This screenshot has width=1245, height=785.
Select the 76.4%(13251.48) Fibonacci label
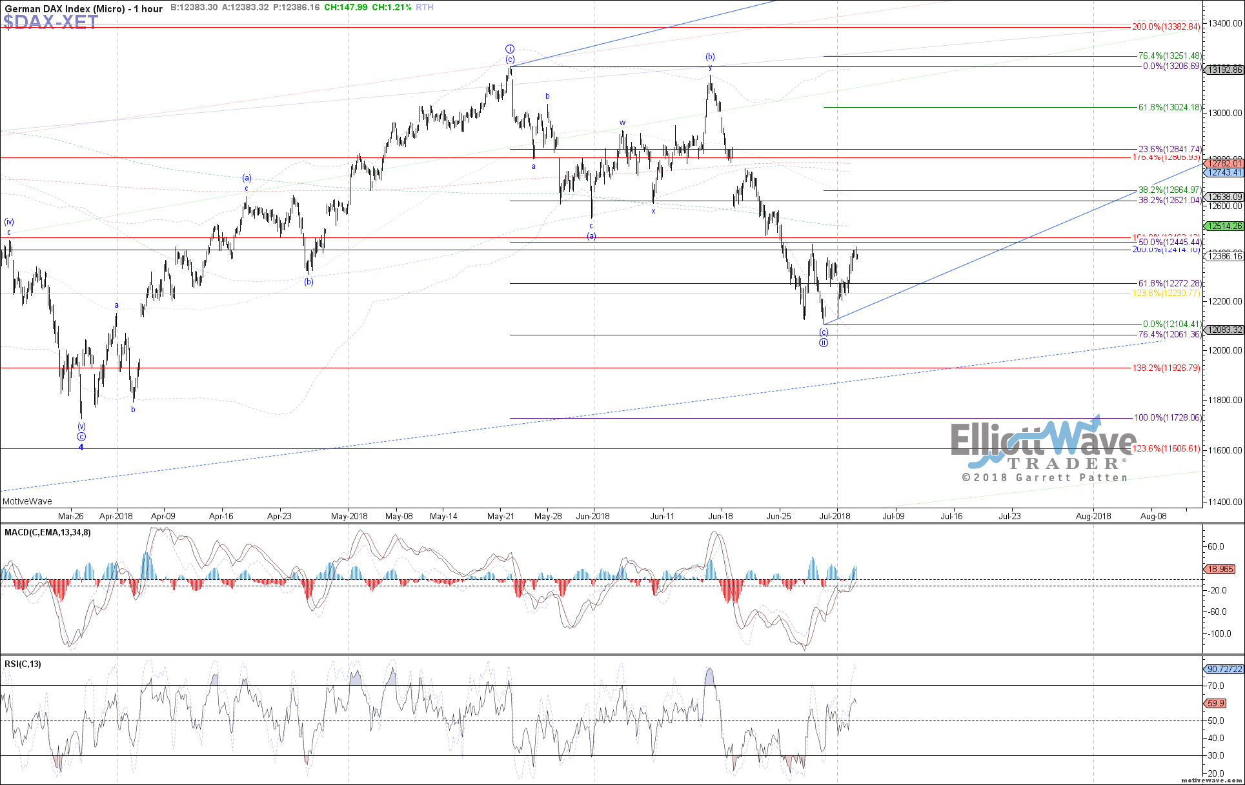(1170, 56)
